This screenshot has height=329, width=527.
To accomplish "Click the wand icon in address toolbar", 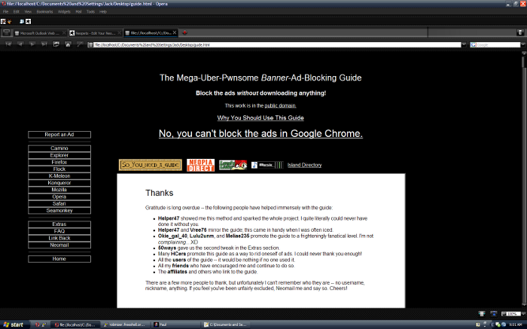I will click(80, 44).
